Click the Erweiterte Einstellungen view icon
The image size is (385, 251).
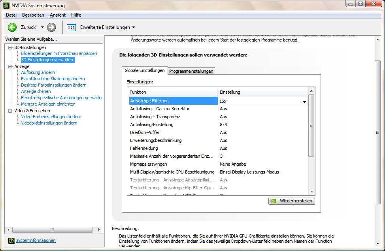click(71, 27)
